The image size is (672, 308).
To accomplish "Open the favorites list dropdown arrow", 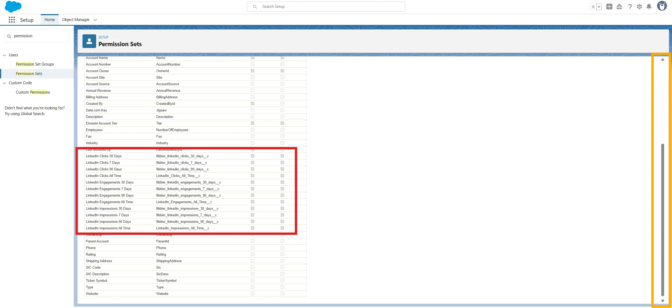I will 599,7.
